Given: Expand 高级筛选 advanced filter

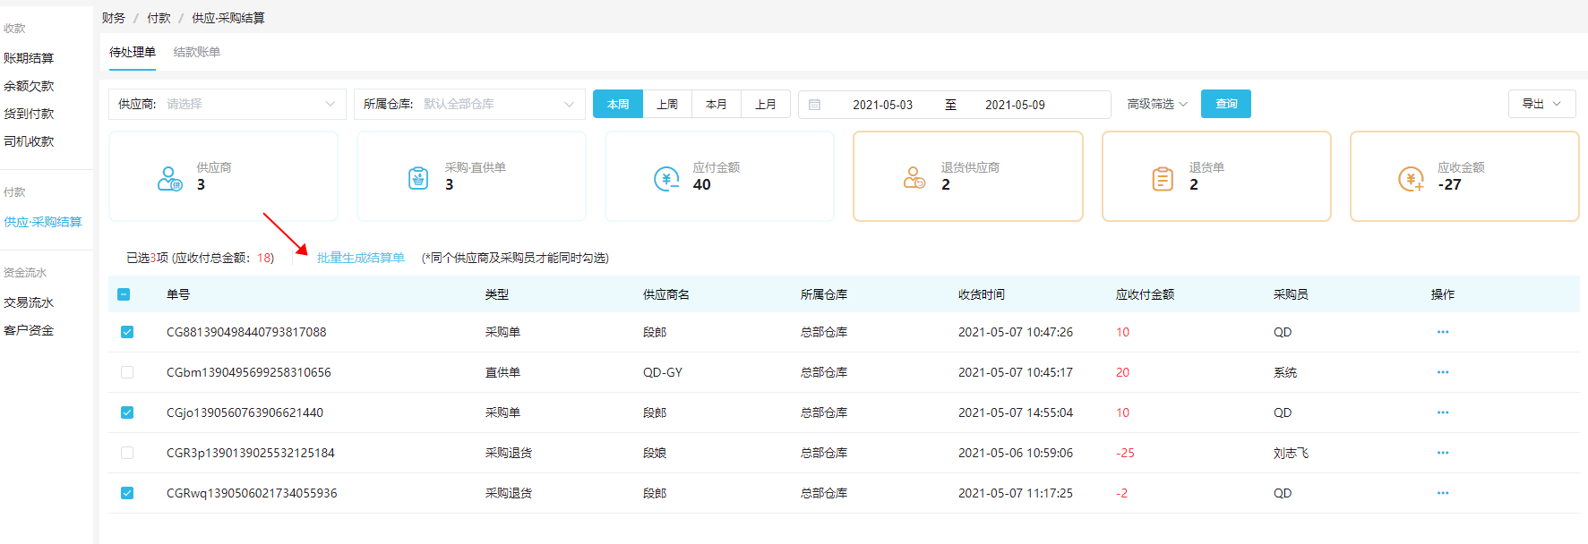Looking at the screenshot, I should [1157, 104].
